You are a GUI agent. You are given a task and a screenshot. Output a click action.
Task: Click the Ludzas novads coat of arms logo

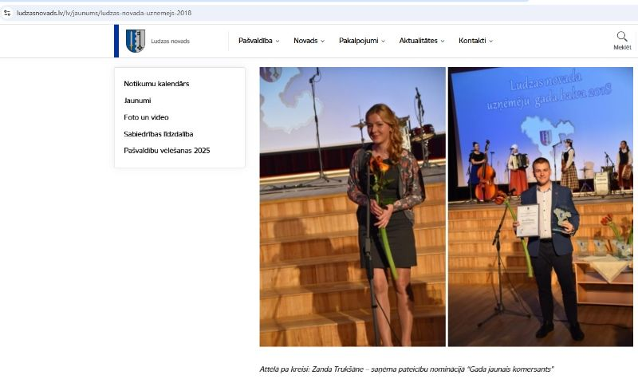(x=136, y=41)
